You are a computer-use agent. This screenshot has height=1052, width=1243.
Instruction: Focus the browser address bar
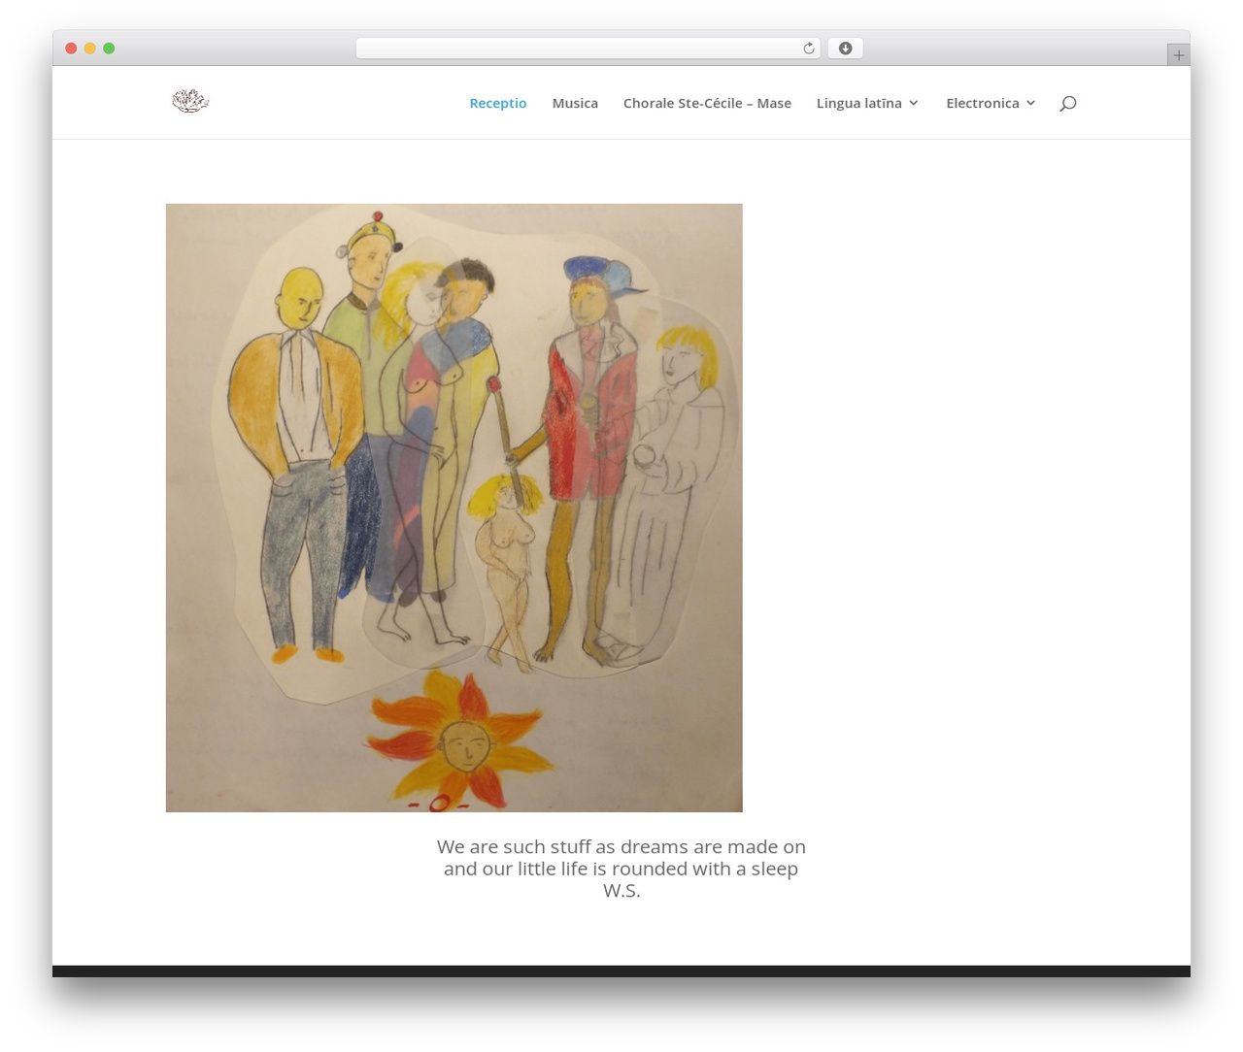coord(588,49)
